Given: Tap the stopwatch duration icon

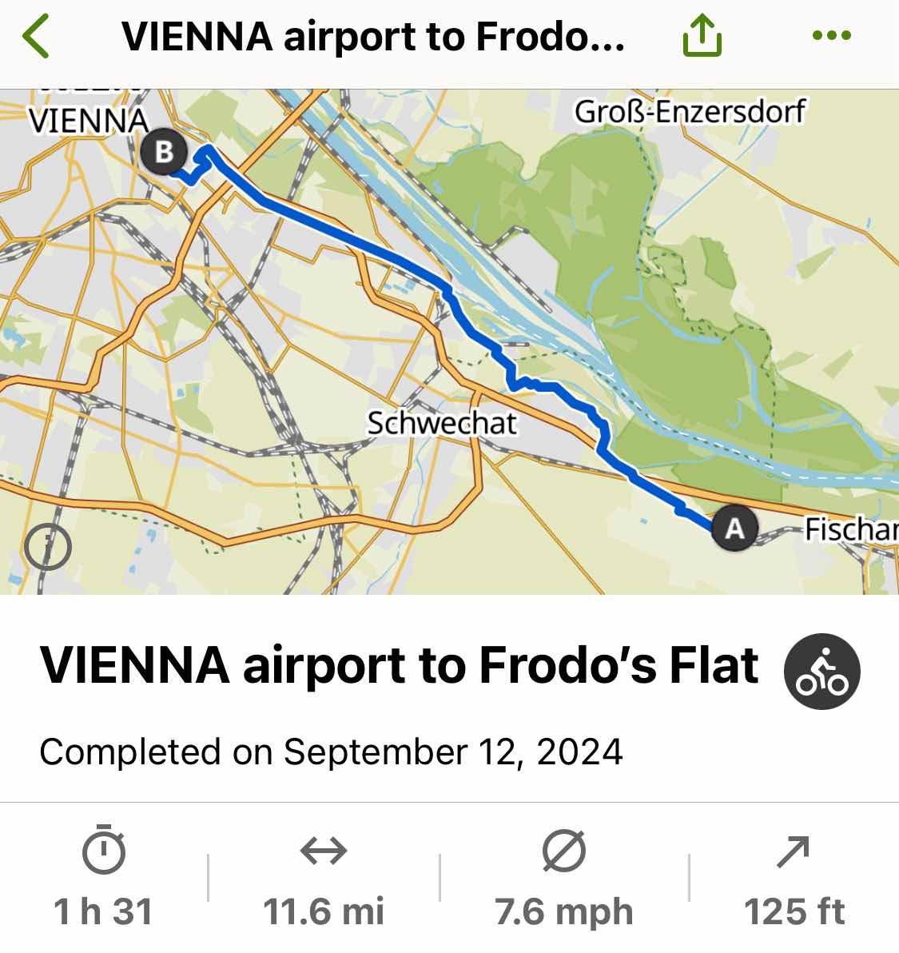Looking at the screenshot, I should [x=104, y=850].
